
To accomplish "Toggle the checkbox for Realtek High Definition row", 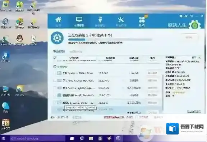I will [55, 88].
